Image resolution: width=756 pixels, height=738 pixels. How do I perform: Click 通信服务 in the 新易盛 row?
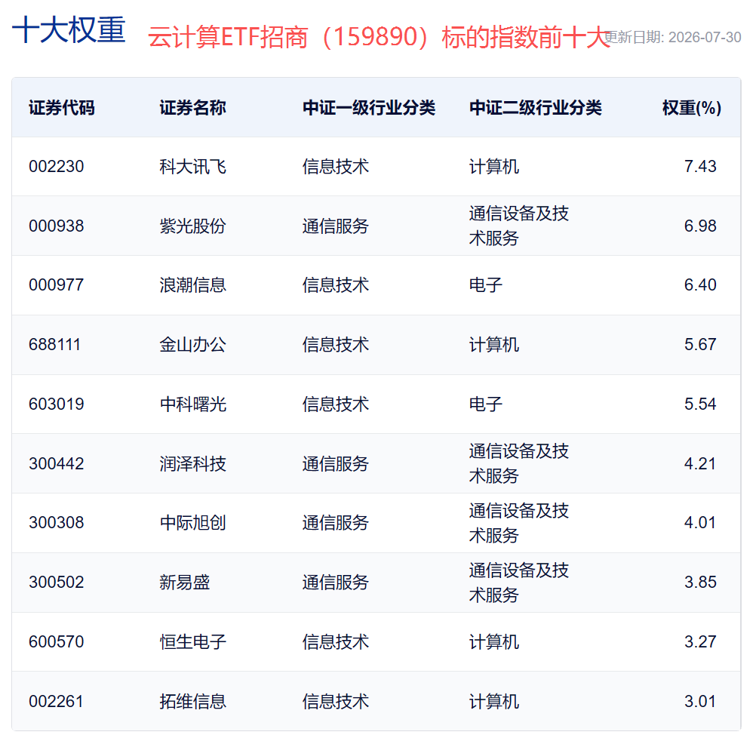pyautogui.click(x=336, y=583)
